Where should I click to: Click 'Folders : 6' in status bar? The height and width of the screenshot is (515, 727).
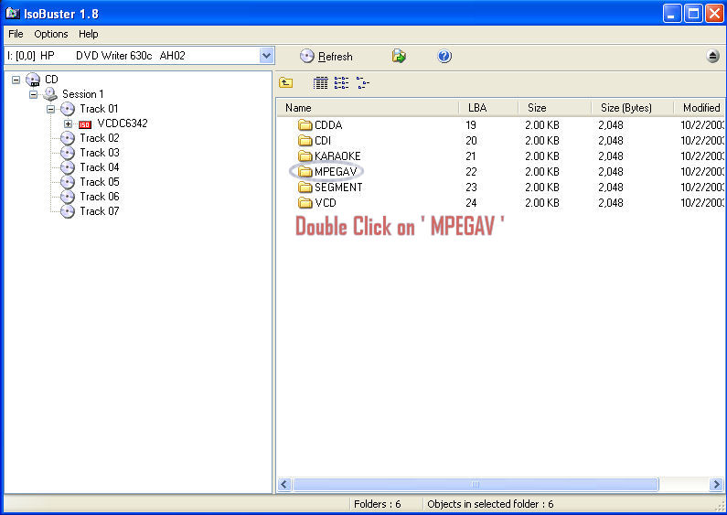pos(378,504)
